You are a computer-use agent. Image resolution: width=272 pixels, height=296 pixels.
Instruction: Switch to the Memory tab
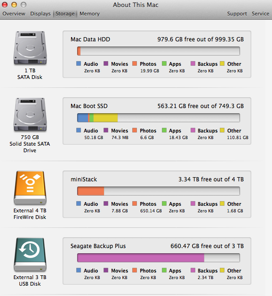click(89, 14)
